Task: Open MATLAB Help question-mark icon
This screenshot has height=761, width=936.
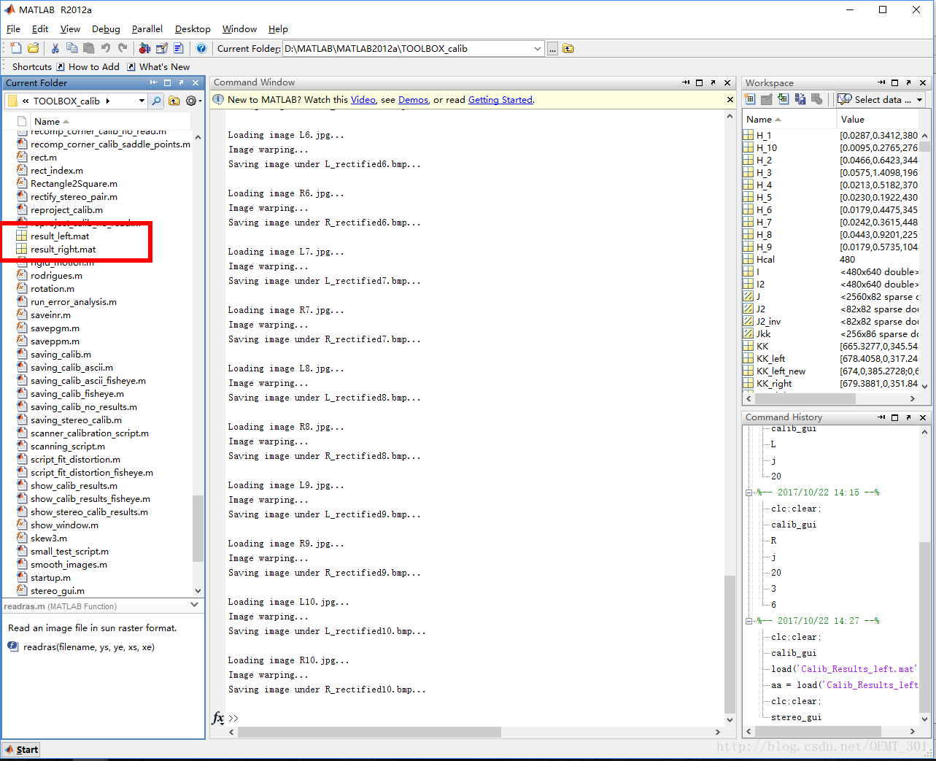Action: (201, 48)
